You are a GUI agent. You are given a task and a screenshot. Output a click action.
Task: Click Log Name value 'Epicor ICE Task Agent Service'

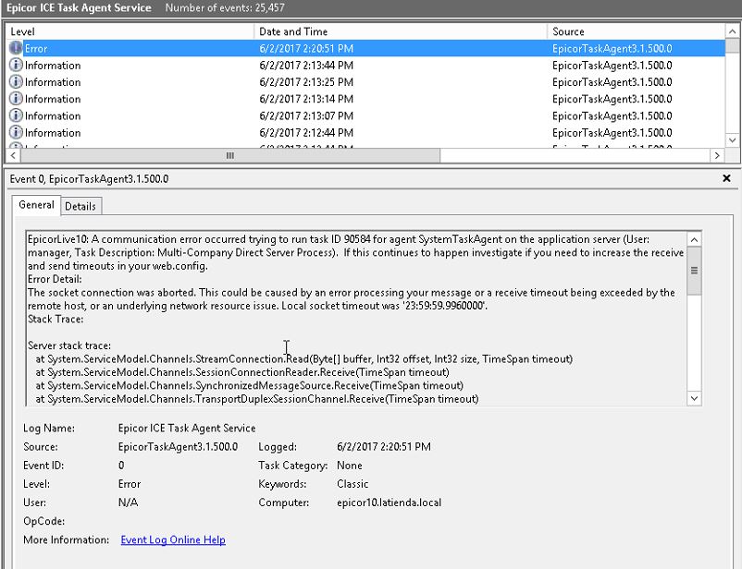tap(187, 429)
